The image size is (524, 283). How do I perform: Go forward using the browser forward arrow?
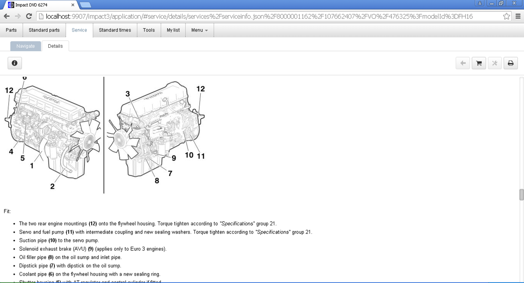pos(18,16)
